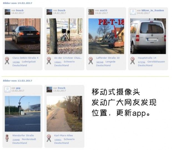Image resolution: width=172 pixels, height=150 pixels.
Task: Open the xxx33 user avatar icon
Action: point(91,12)
